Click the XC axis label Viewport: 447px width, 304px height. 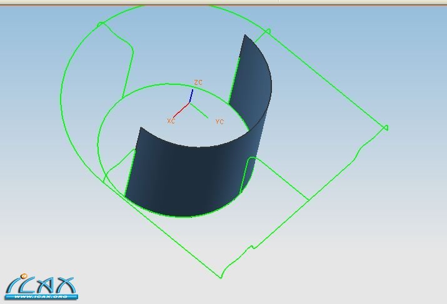[171, 121]
